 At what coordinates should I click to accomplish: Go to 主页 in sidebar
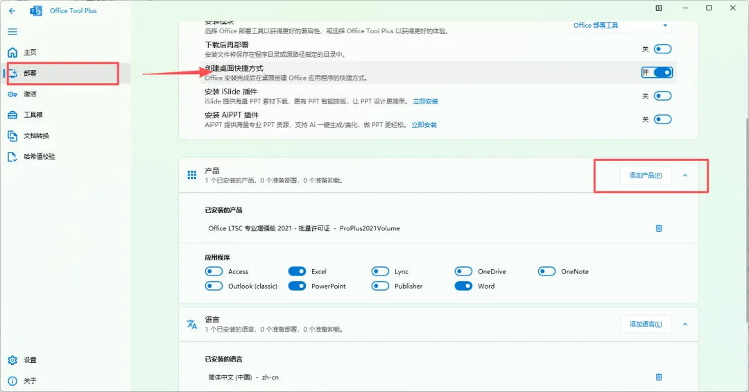click(65, 52)
